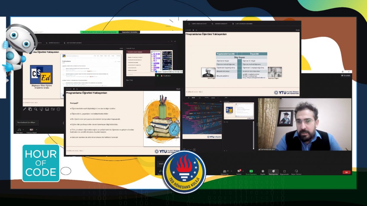The image size is (367, 206).
Task: Click the green Ekran Paylaşımı share button
Action: click(251, 172)
